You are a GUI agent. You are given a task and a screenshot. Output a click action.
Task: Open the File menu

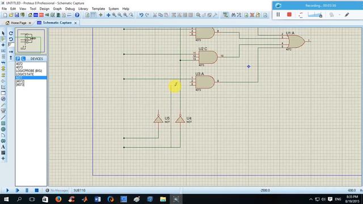click(4, 9)
